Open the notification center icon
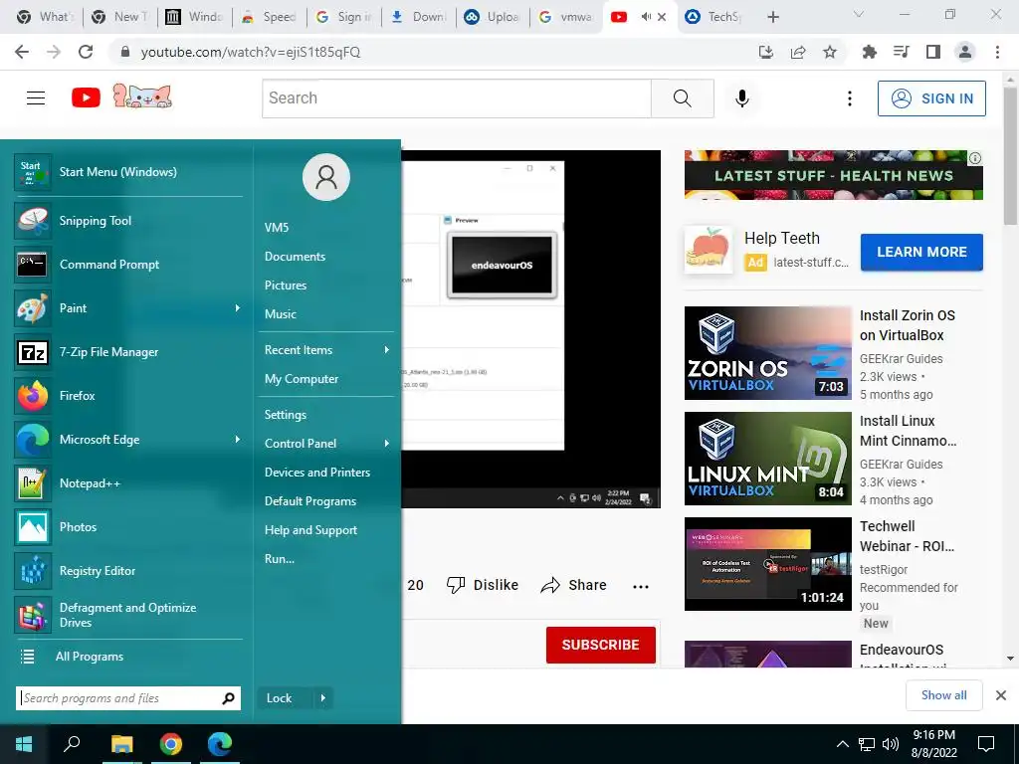Viewport: 1019px width, 764px height. 986,744
